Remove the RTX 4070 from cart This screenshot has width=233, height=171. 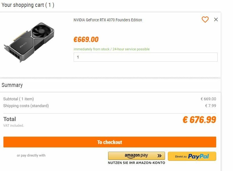click(x=216, y=19)
